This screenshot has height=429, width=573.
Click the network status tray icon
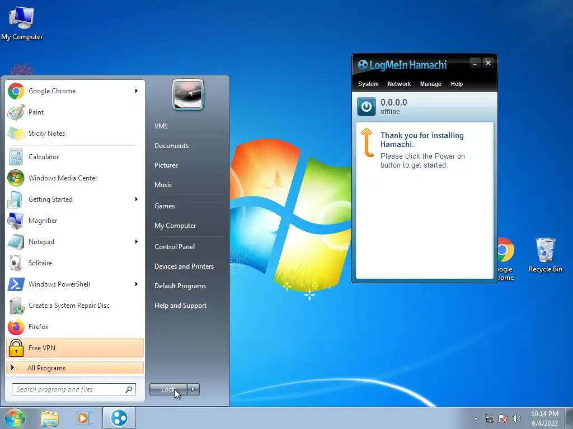[489, 418]
